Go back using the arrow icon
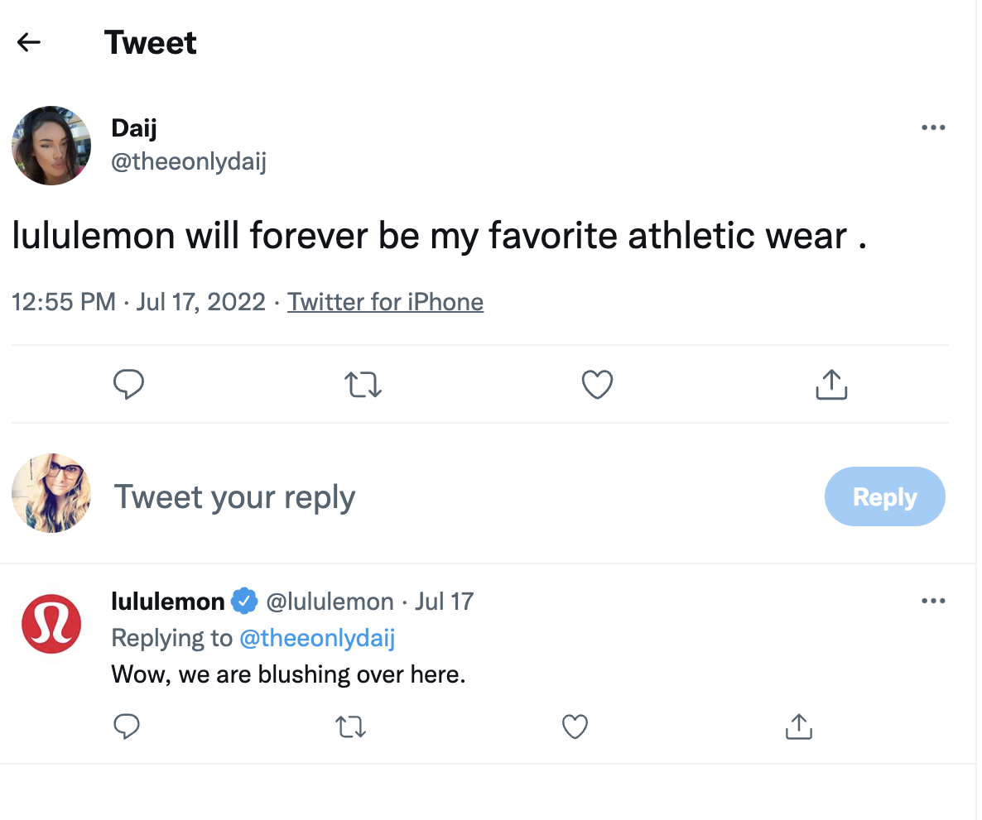This screenshot has height=820, width=982. coord(29,43)
